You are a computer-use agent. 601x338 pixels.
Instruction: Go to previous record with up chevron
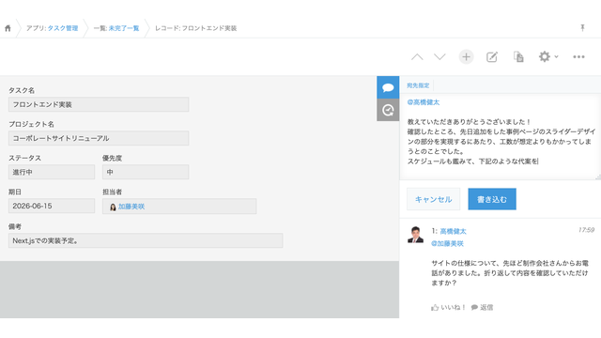417,57
